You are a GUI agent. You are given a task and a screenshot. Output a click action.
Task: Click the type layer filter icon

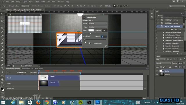click(x=174, y=59)
